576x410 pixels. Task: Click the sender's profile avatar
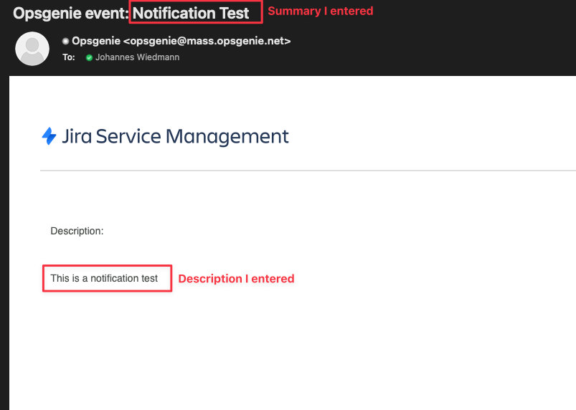pos(32,49)
